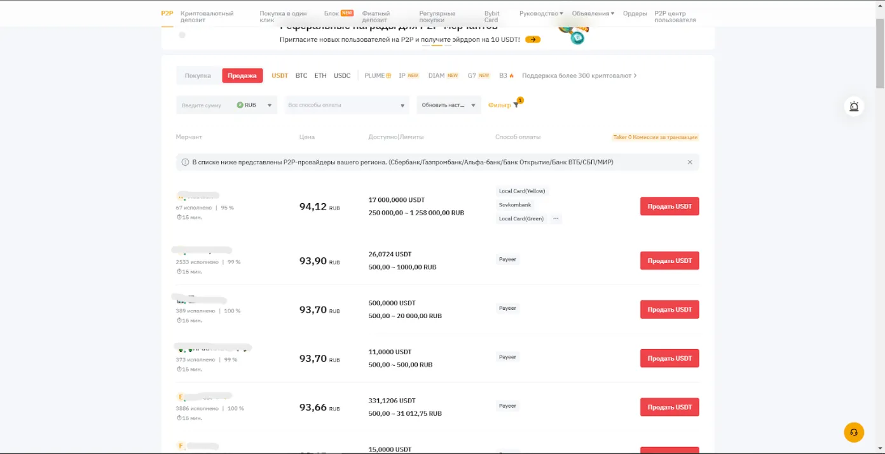Click Продать USDT for 94,12 RUB offer
The image size is (885, 454).
point(669,206)
